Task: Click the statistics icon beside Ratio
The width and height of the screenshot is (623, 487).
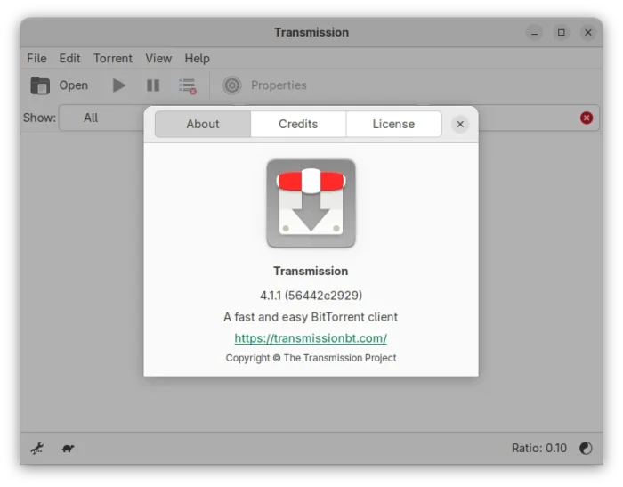Action: 586,448
